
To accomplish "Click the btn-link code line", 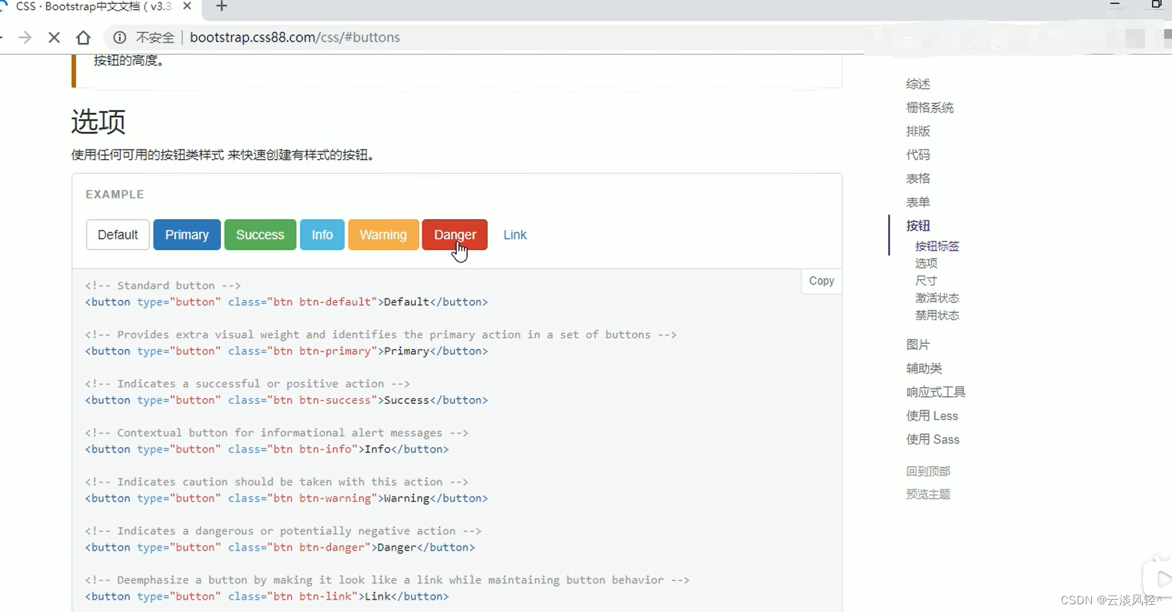I will point(267,596).
